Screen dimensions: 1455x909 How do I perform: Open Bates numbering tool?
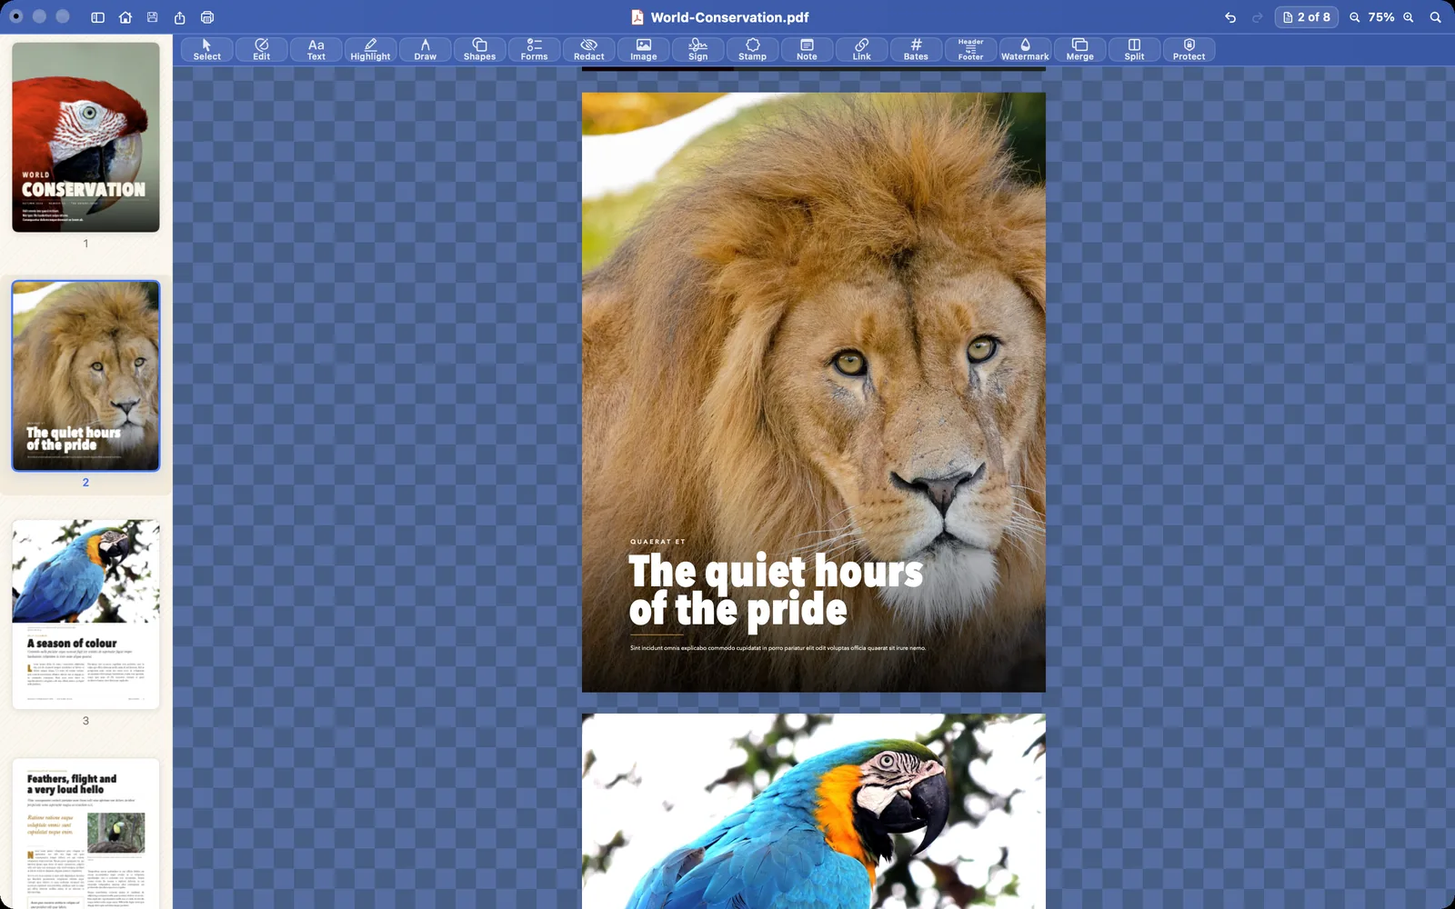916,49
